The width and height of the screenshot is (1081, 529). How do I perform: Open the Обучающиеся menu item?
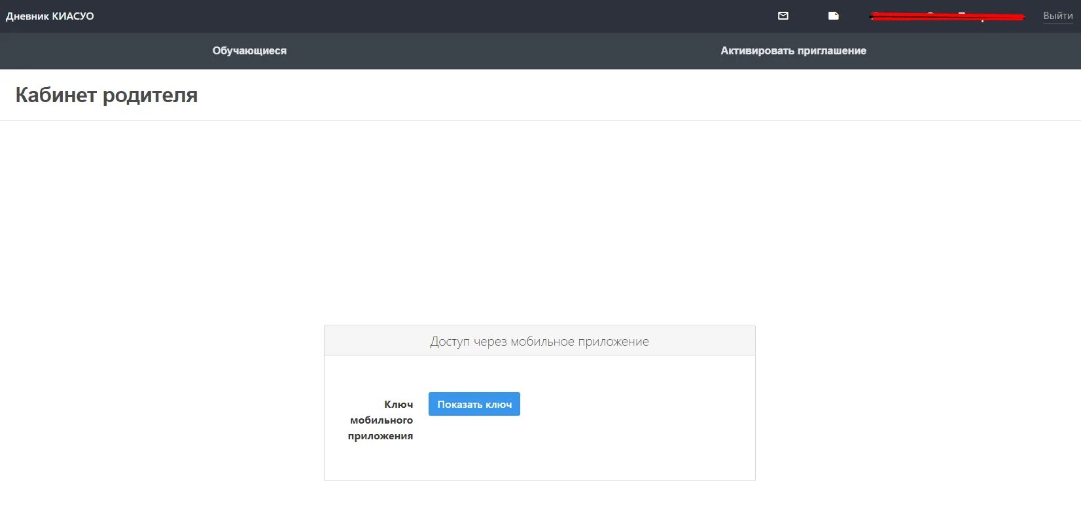pyautogui.click(x=249, y=51)
